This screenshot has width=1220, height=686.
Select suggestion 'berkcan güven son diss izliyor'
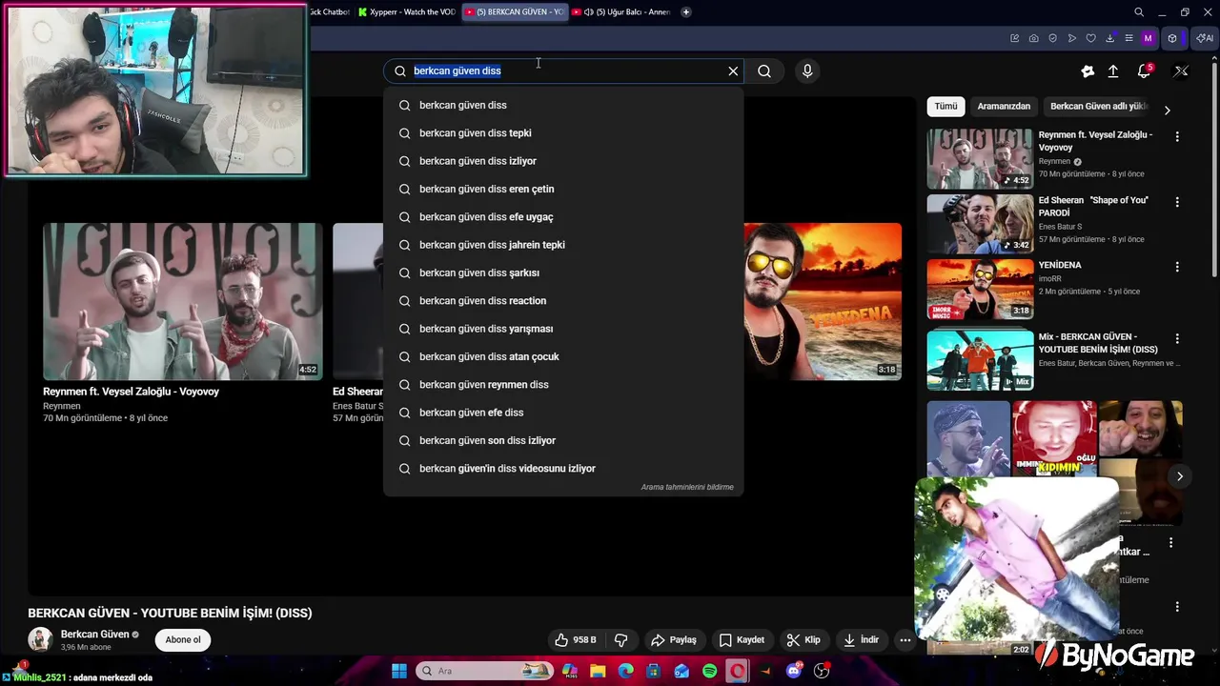(x=563, y=440)
